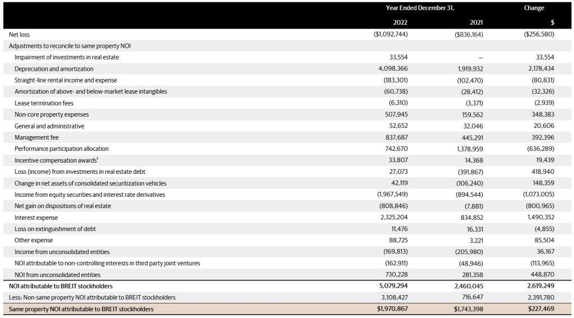The image size is (574, 318).
Task: Select Same property NOI 2022 total $1,970,867
Action: point(392,309)
